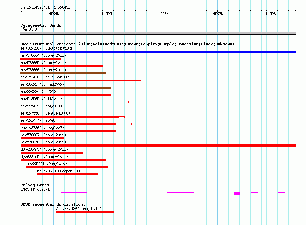Select the esv3893167 (Suktitipat2014) label
The width and height of the screenshot is (306, 225).
48,48
